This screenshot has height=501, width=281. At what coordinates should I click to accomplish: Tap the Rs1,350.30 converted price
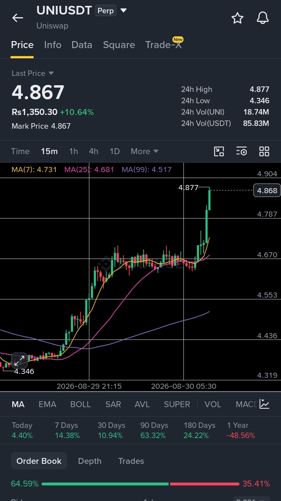pyautogui.click(x=35, y=112)
